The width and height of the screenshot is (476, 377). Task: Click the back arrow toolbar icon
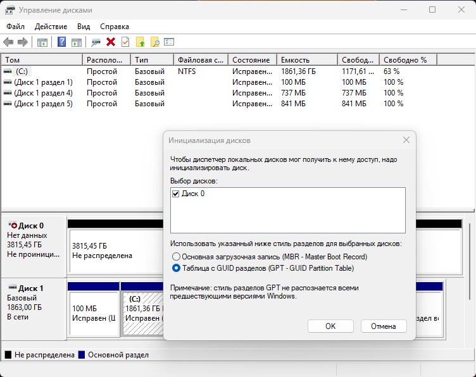point(8,42)
